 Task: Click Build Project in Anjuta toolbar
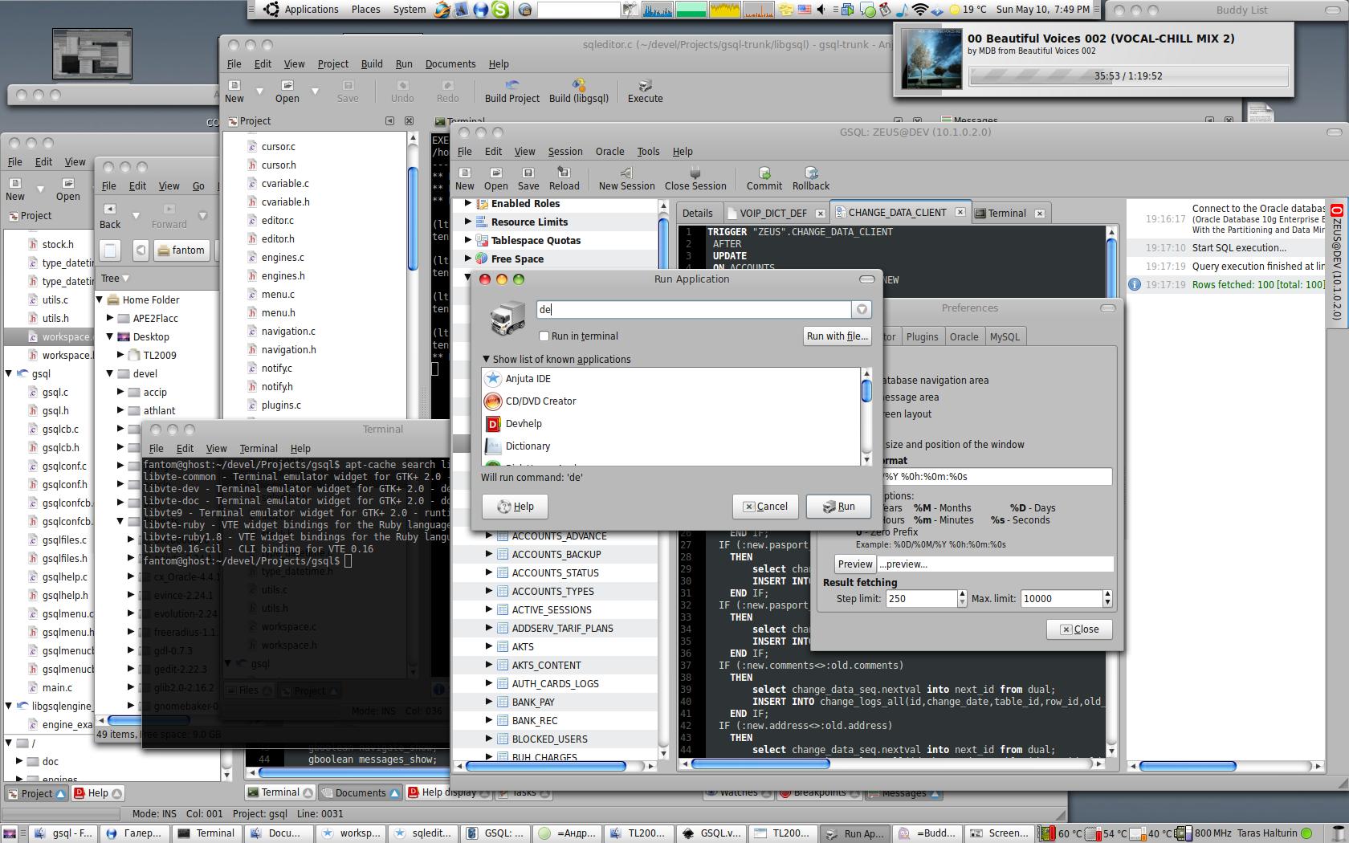click(x=512, y=92)
